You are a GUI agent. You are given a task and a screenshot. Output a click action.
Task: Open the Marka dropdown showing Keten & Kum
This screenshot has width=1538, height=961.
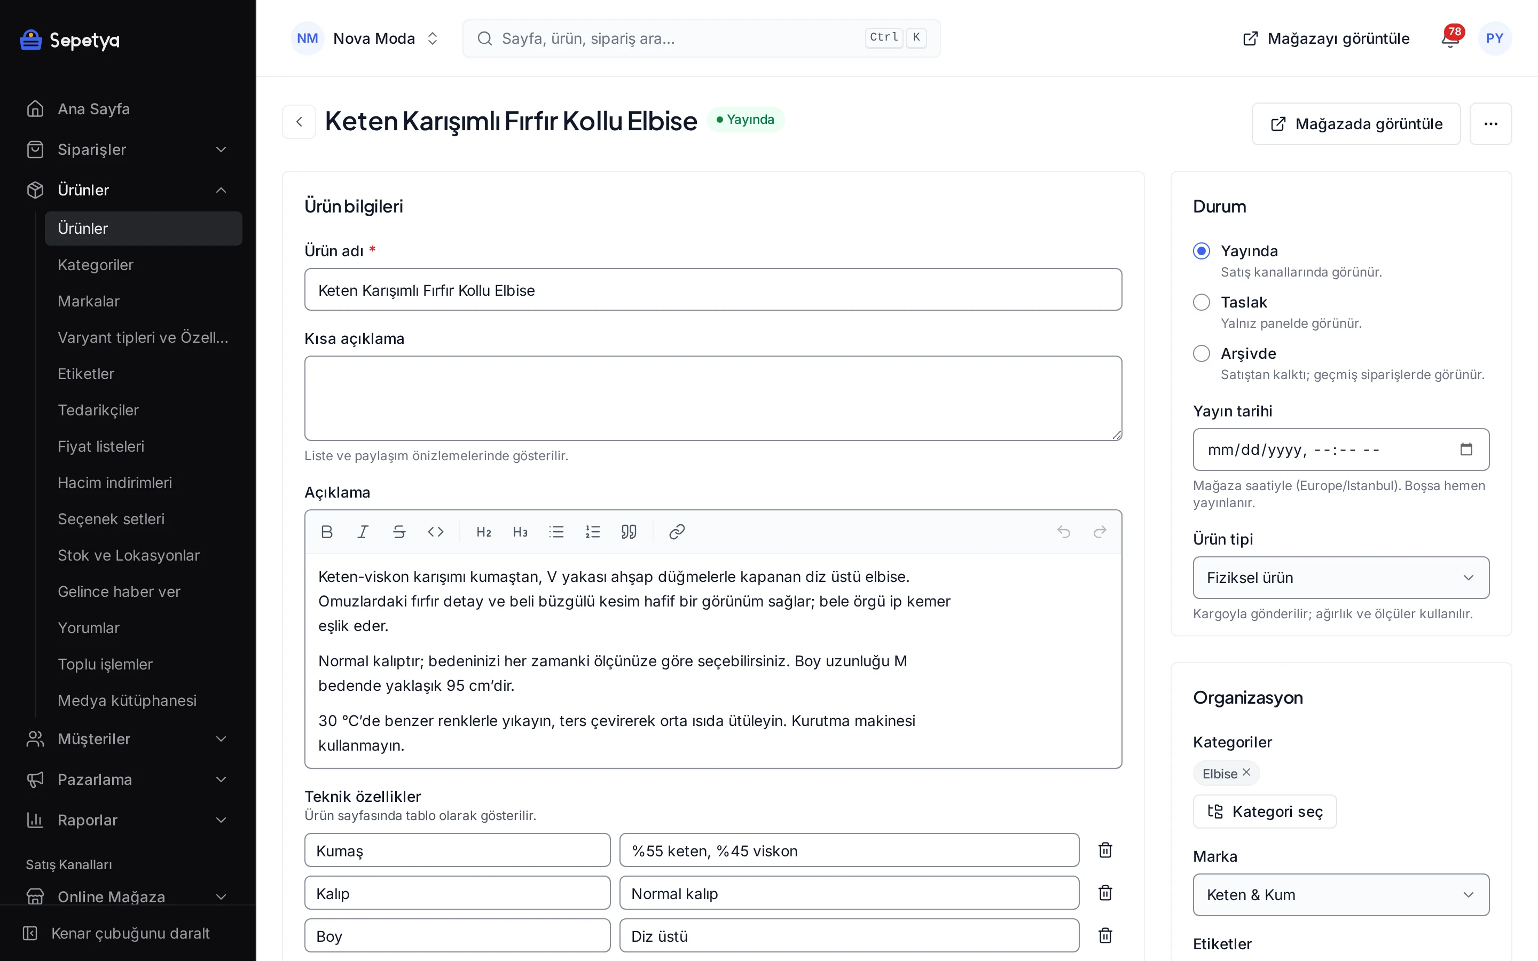(x=1341, y=894)
